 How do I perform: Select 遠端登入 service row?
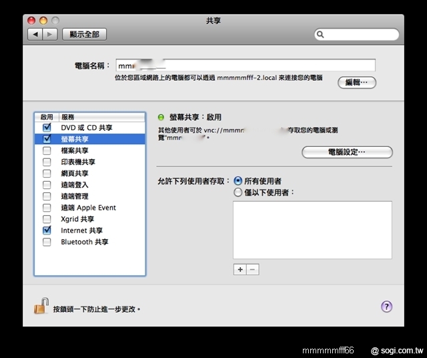click(x=75, y=185)
